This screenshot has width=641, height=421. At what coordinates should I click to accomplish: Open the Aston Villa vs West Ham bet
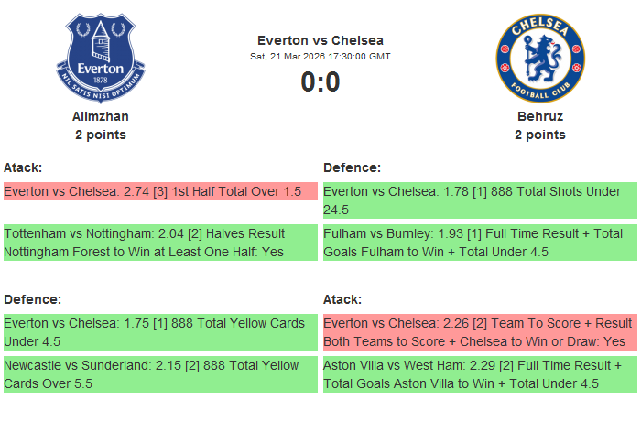(x=480, y=374)
